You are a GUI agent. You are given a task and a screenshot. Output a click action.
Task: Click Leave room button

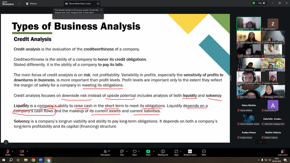pyautogui.click(x=283, y=153)
